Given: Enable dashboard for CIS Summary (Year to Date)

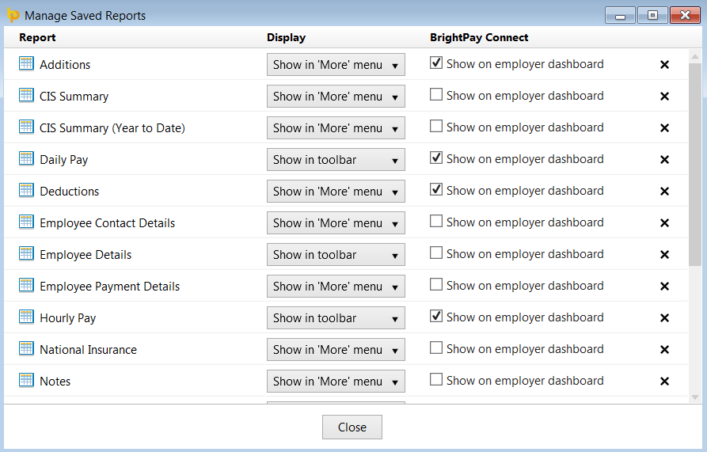Looking at the screenshot, I should [x=436, y=126].
